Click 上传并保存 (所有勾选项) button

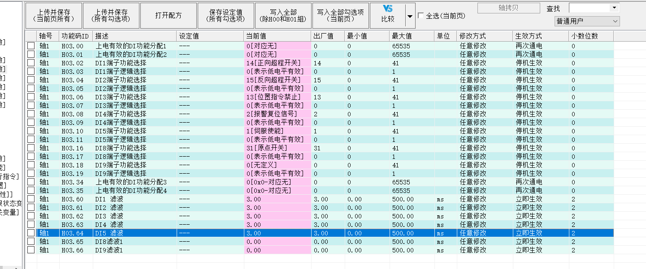[110, 16]
